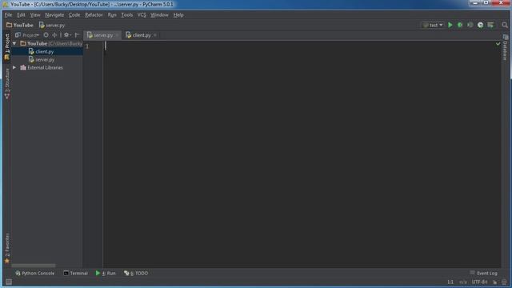Open the Run tool window at the bottom
Viewport: 512px width, 288px height.
tap(106, 274)
